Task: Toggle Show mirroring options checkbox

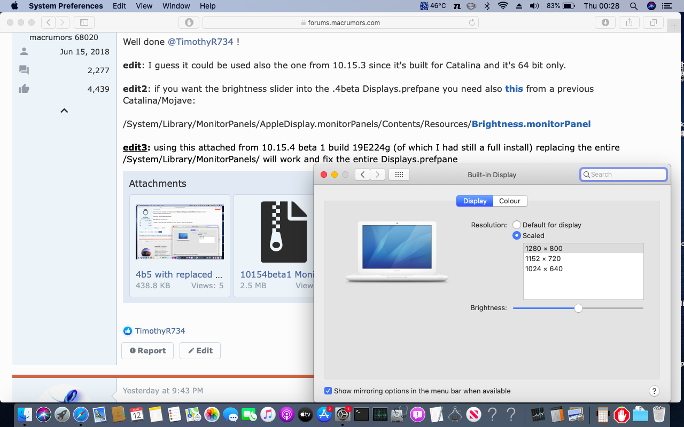Action: coord(328,391)
